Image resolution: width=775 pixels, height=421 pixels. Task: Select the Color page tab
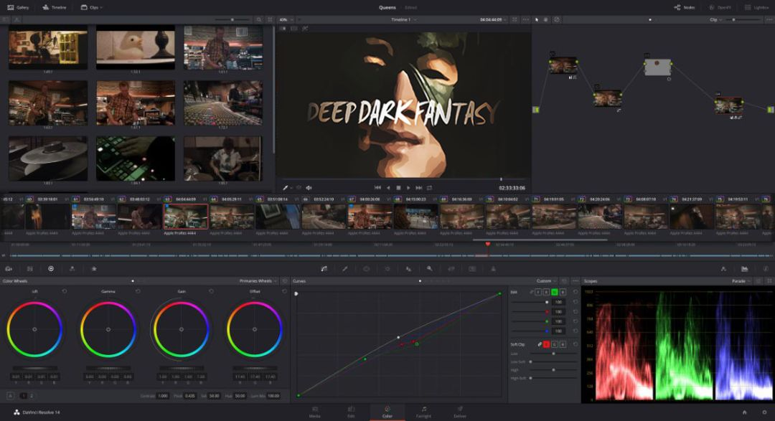tap(387, 412)
